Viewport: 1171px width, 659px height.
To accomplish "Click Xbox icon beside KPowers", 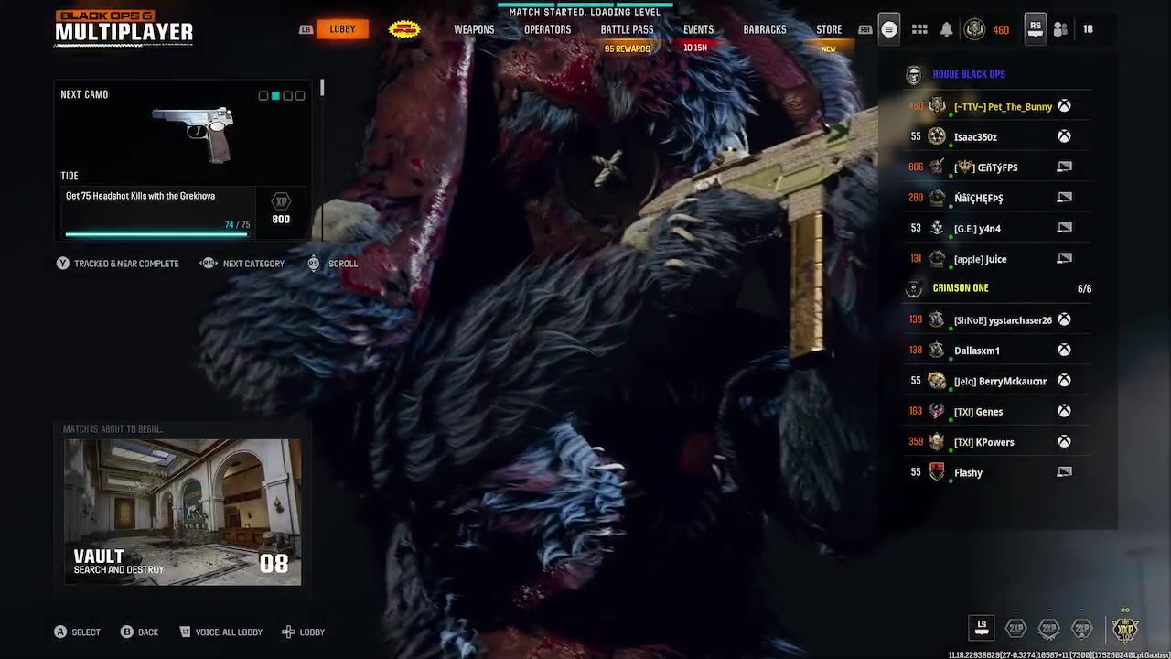I will click(1064, 441).
